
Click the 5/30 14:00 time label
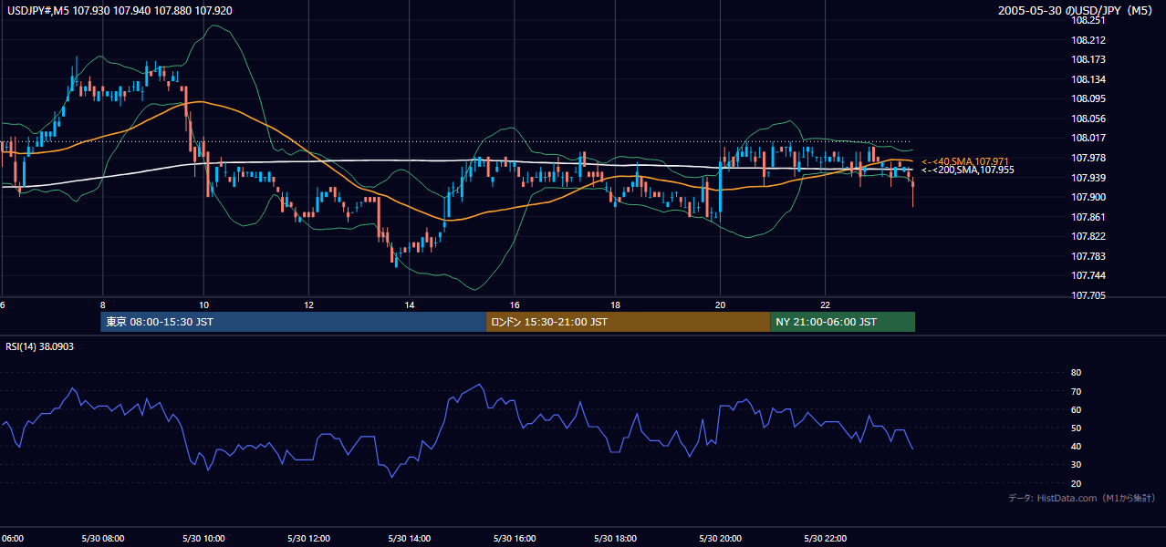(410, 538)
